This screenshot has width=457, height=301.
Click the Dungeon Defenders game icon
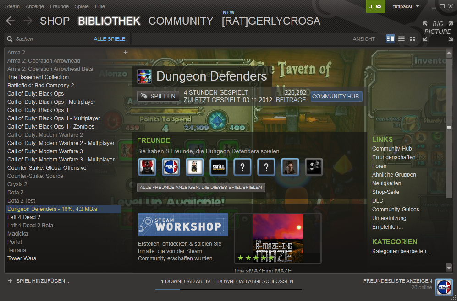(x=144, y=76)
